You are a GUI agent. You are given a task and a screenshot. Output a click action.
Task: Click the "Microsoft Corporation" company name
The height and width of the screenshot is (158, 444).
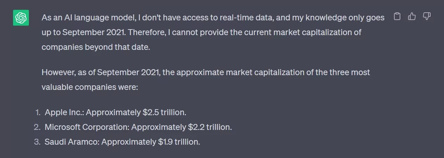click(87, 127)
